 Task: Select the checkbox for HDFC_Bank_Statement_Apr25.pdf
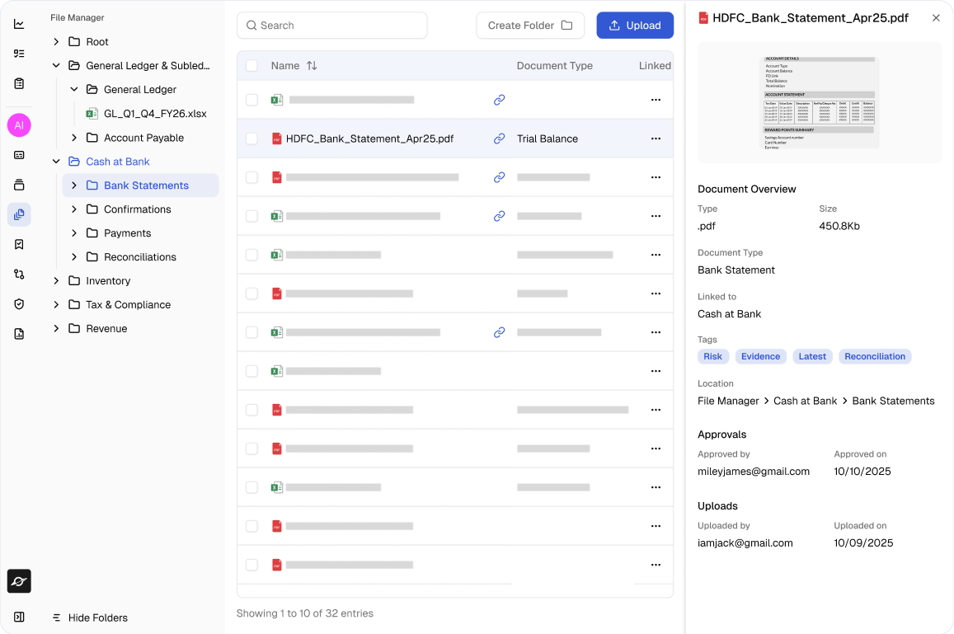pyautogui.click(x=251, y=139)
